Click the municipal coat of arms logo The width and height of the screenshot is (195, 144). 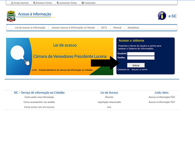pos(11,16)
